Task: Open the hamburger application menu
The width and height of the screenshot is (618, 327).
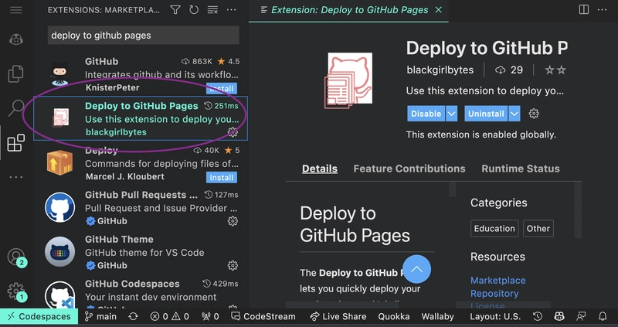Action: (16, 10)
